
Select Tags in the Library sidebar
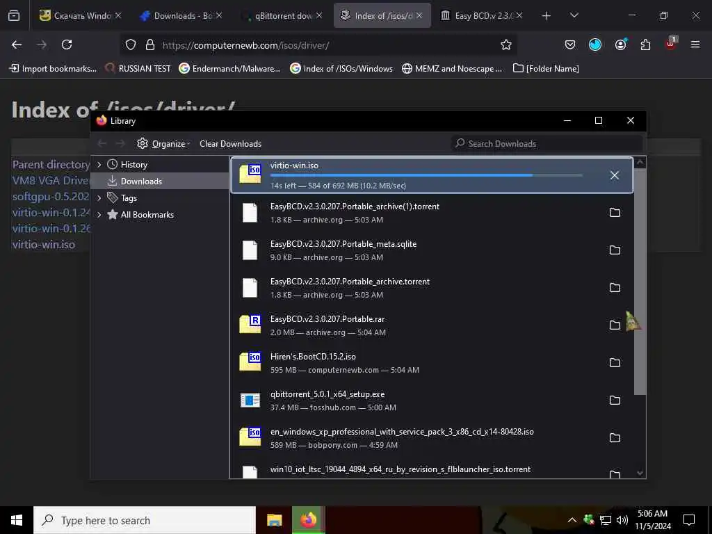pos(129,198)
